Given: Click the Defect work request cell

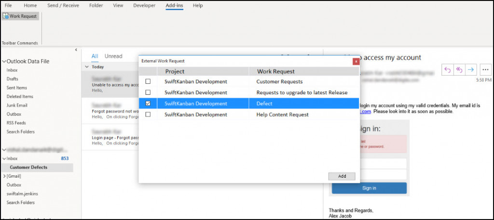Looking at the screenshot, I should 304,104.
